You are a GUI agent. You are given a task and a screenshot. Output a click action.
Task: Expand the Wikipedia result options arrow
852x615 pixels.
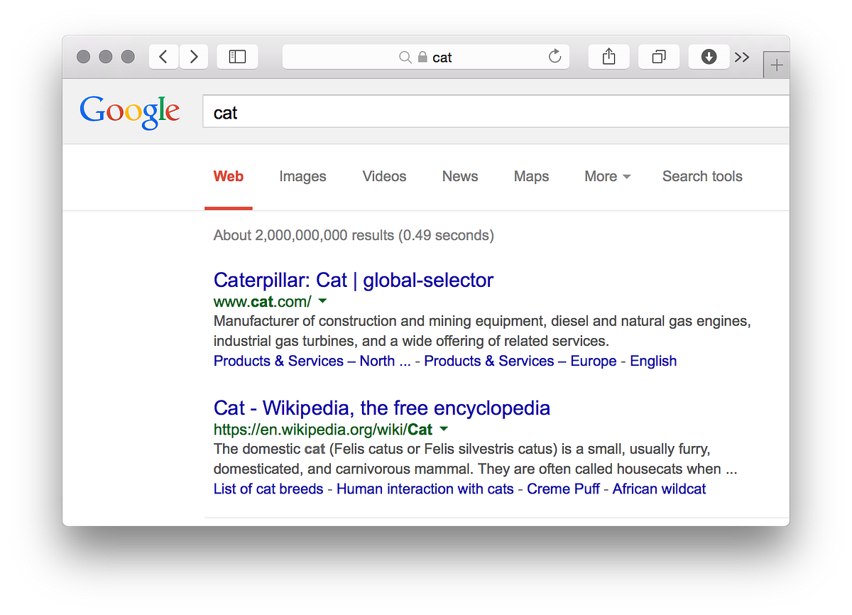coord(444,429)
